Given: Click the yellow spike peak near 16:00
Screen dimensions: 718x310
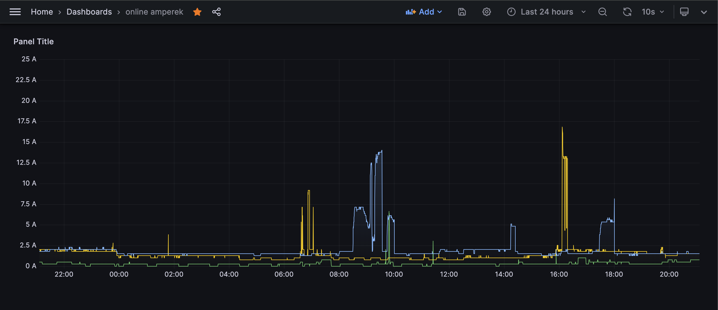Looking at the screenshot, I should click(562, 128).
